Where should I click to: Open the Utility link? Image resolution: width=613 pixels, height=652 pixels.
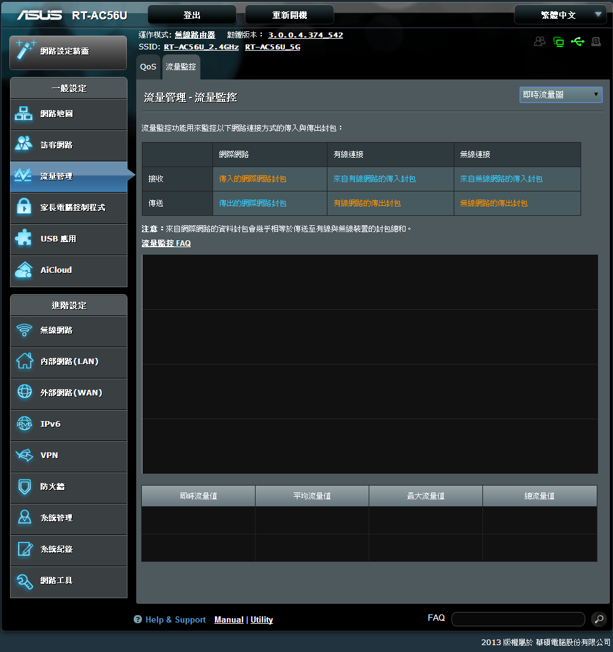[x=262, y=619]
